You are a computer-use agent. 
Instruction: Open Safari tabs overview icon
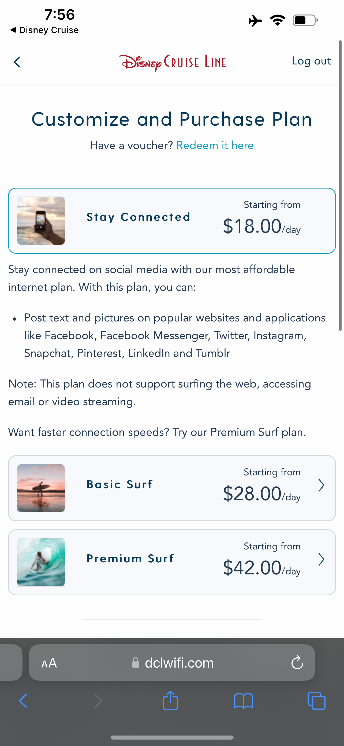pyautogui.click(x=317, y=701)
